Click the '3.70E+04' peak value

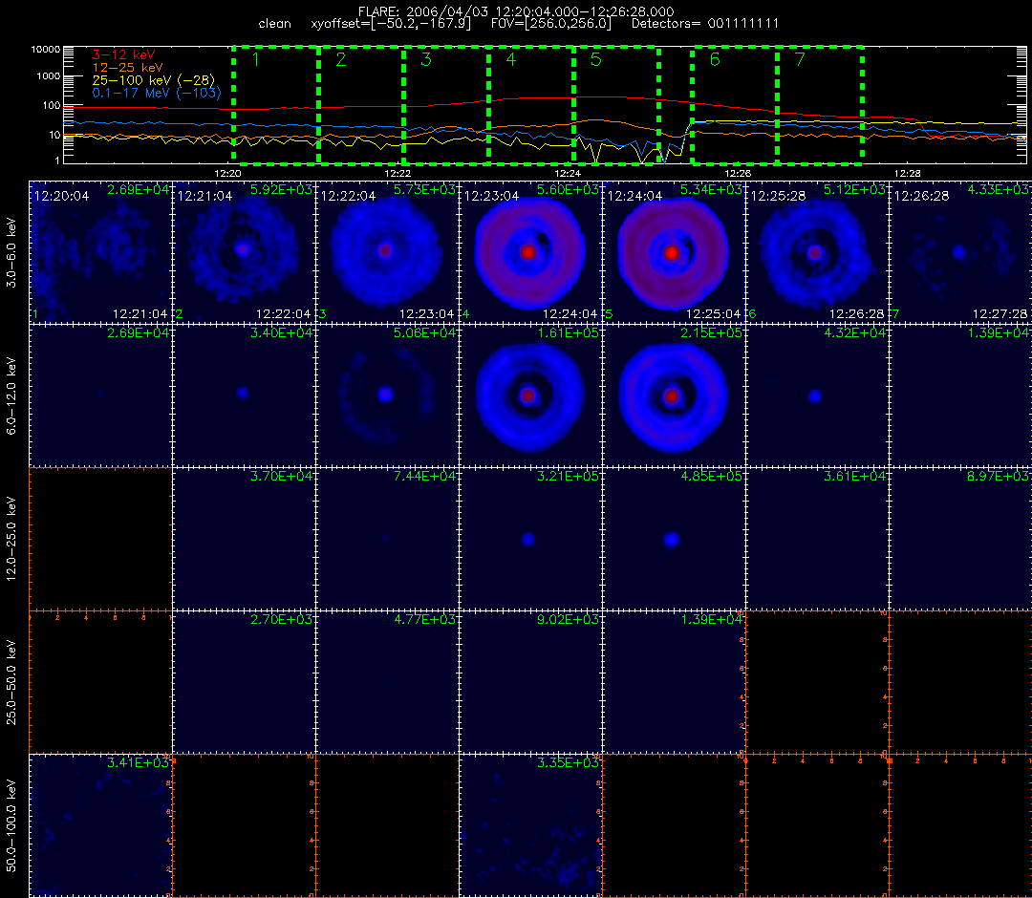point(281,476)
